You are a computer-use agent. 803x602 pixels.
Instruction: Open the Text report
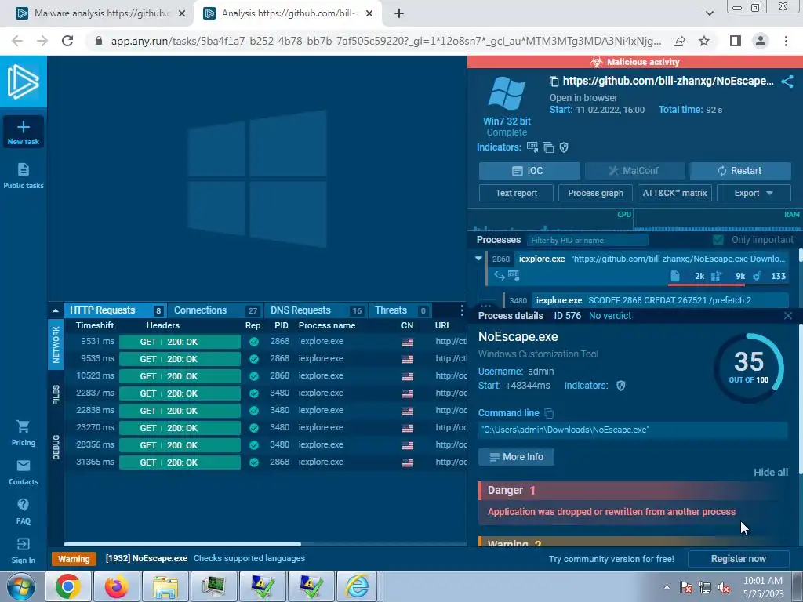tap(516, 193)
